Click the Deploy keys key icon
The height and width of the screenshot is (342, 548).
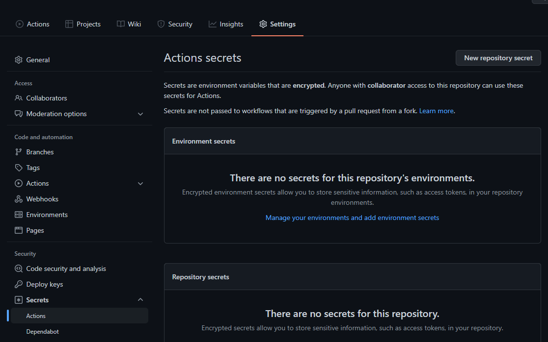(x=19, y=285)
